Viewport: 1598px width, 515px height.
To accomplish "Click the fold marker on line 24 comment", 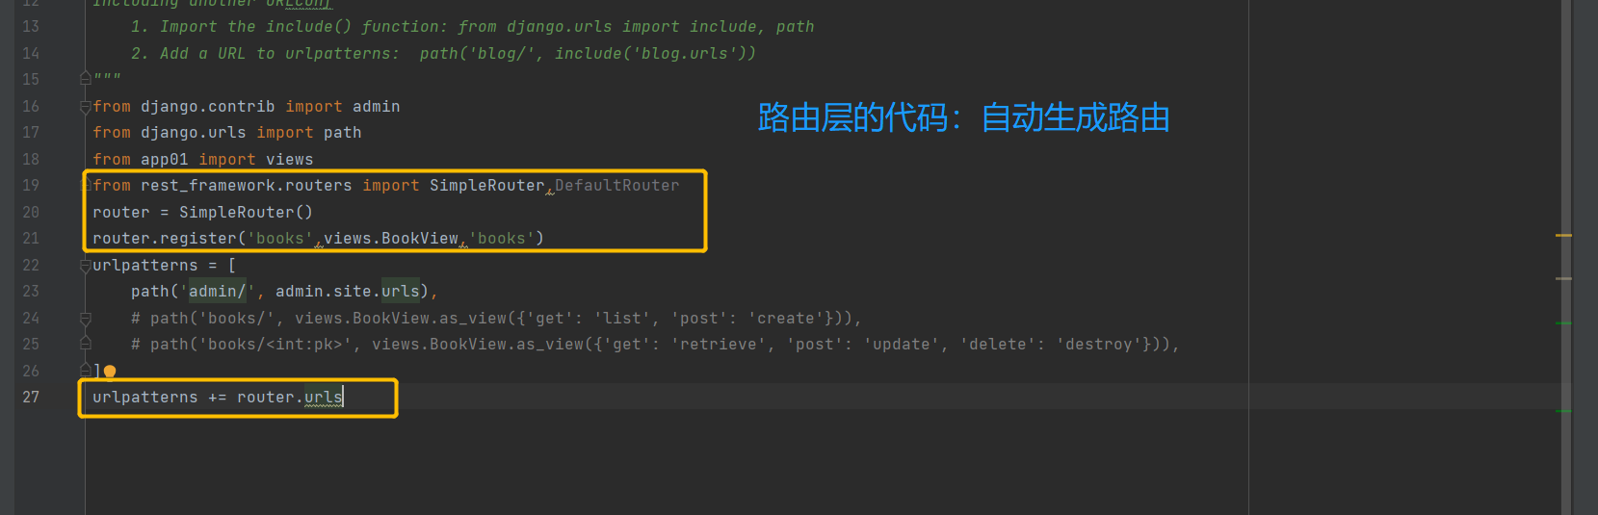I will [x=86, y=319].
